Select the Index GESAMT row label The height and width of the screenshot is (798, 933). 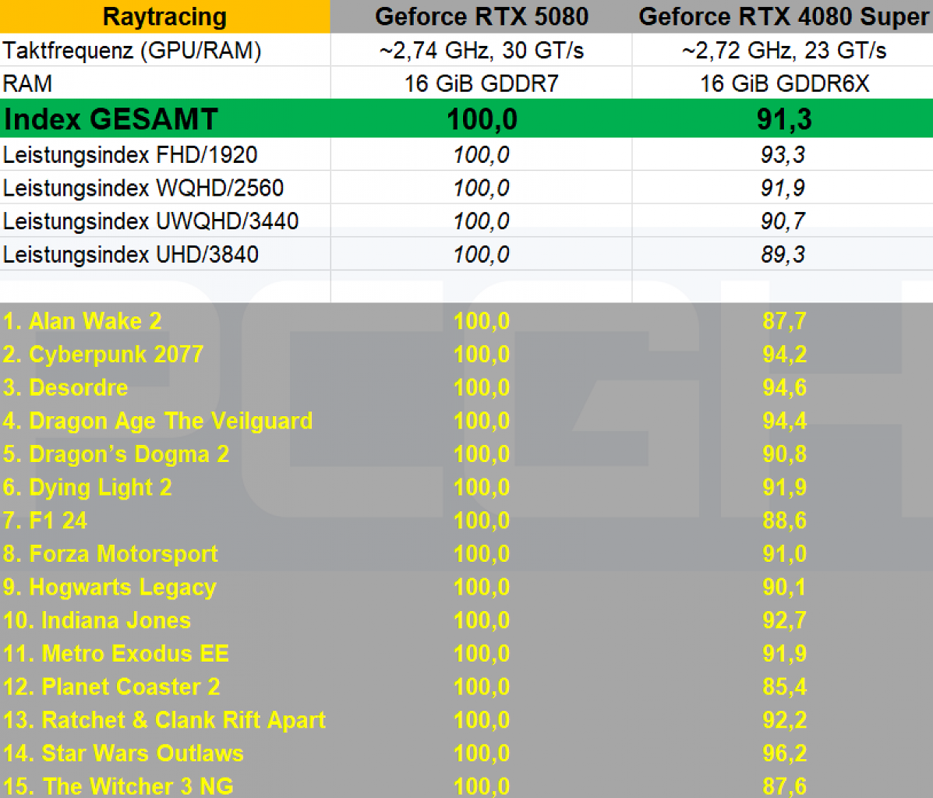pyautogui.click(x=111, y=119)
